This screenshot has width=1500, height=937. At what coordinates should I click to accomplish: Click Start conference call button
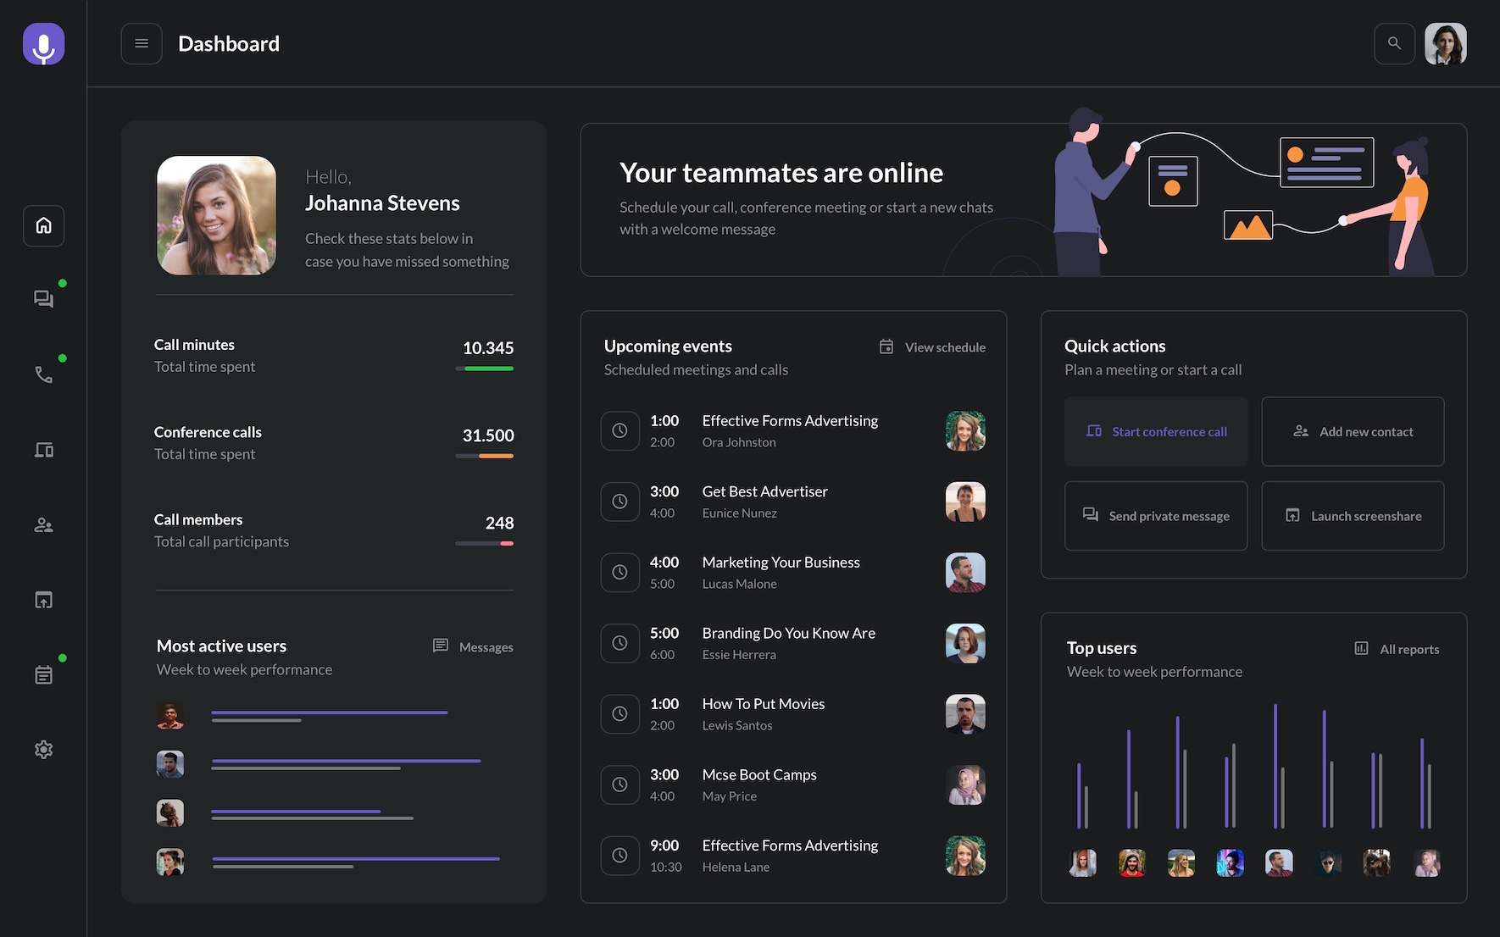click(x=1156, y=431)
